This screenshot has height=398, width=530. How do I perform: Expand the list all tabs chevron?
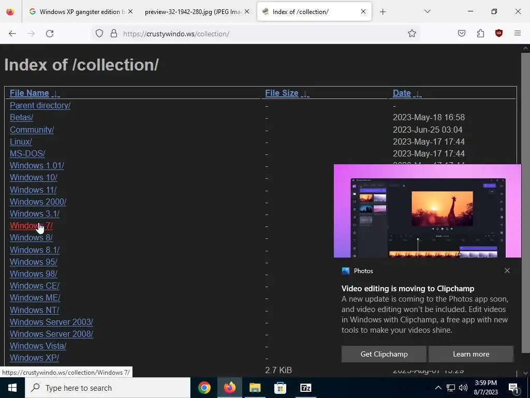tap(427, 11)
